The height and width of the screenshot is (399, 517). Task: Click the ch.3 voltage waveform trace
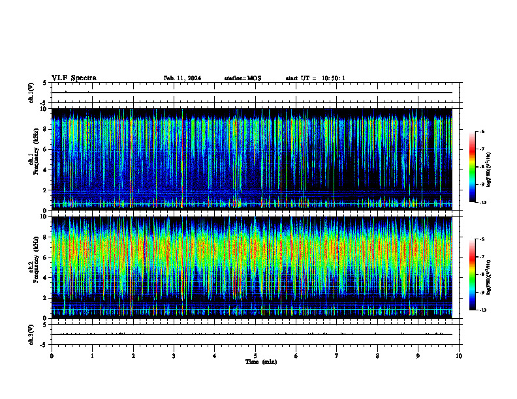252,334
